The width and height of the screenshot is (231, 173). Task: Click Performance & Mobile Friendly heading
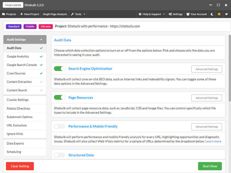click(93, 126)
